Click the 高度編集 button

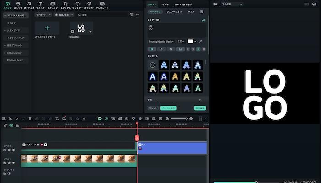coord(199,108)
